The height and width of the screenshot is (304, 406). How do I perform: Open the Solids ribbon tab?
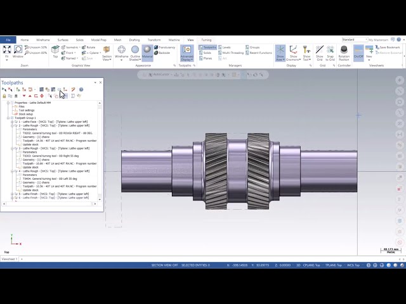tap(79, 40)
